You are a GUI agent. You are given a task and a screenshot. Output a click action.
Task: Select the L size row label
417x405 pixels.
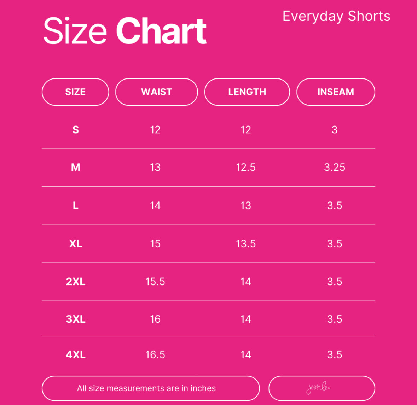[x=76, y=205]
